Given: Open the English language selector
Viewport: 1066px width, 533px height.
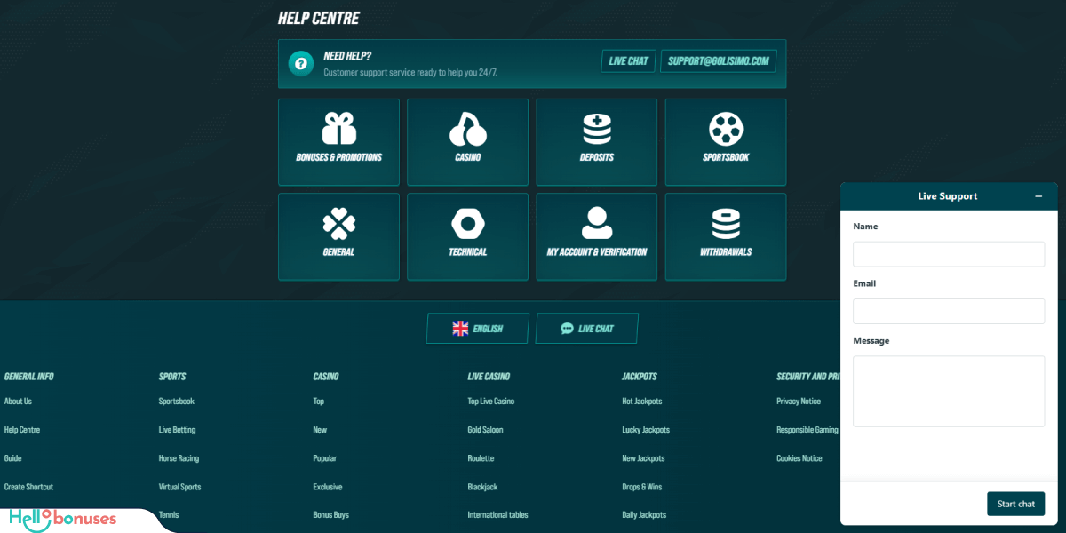Looking at the screenshot, I should [x=477, y=329].
